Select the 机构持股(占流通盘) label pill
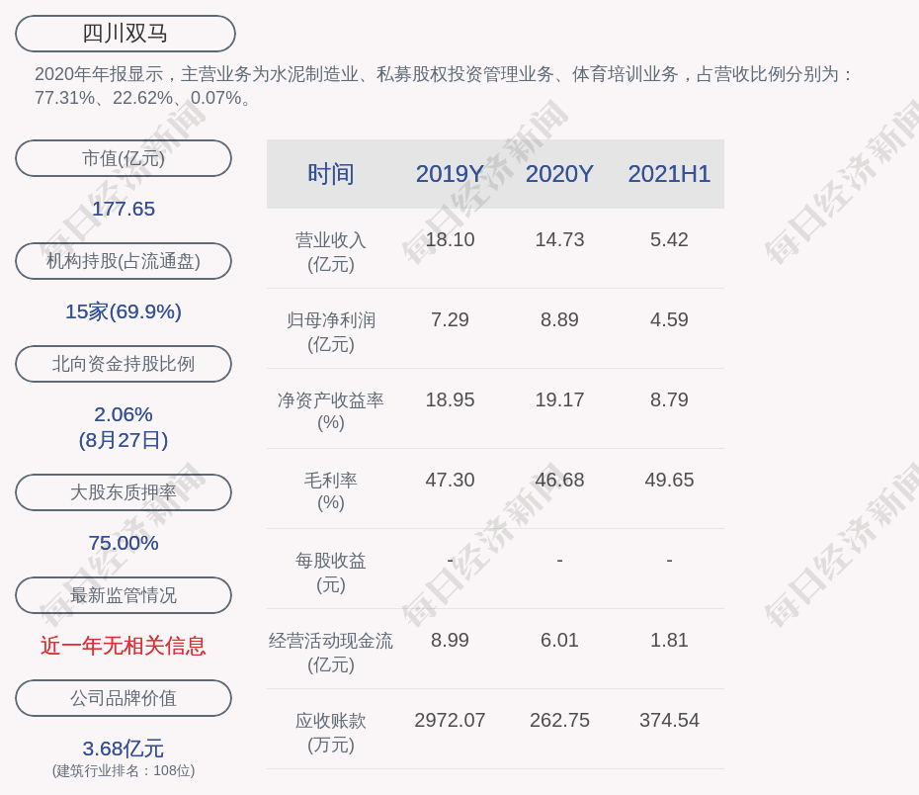 coord(124,261)
